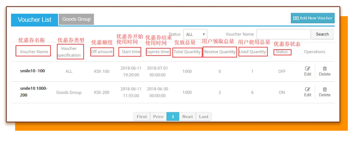The height and width of the screenshot is (141, 357).
Task: Click Add New Voucher button
Action: [x=313, y=18]
